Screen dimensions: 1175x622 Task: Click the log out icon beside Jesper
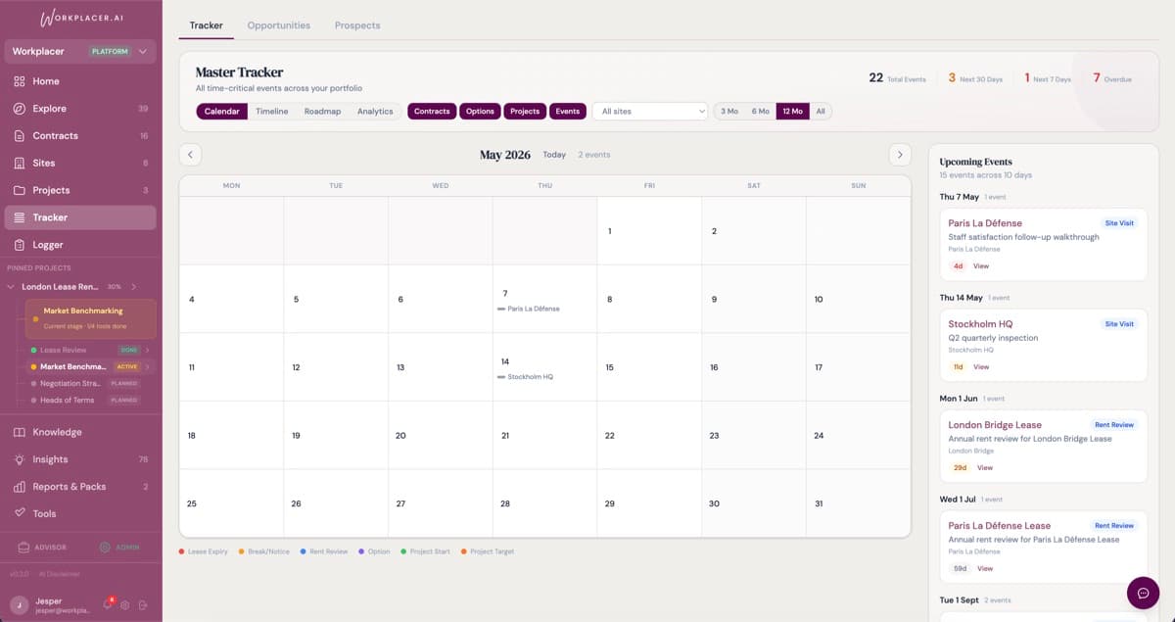coord(143,605)
